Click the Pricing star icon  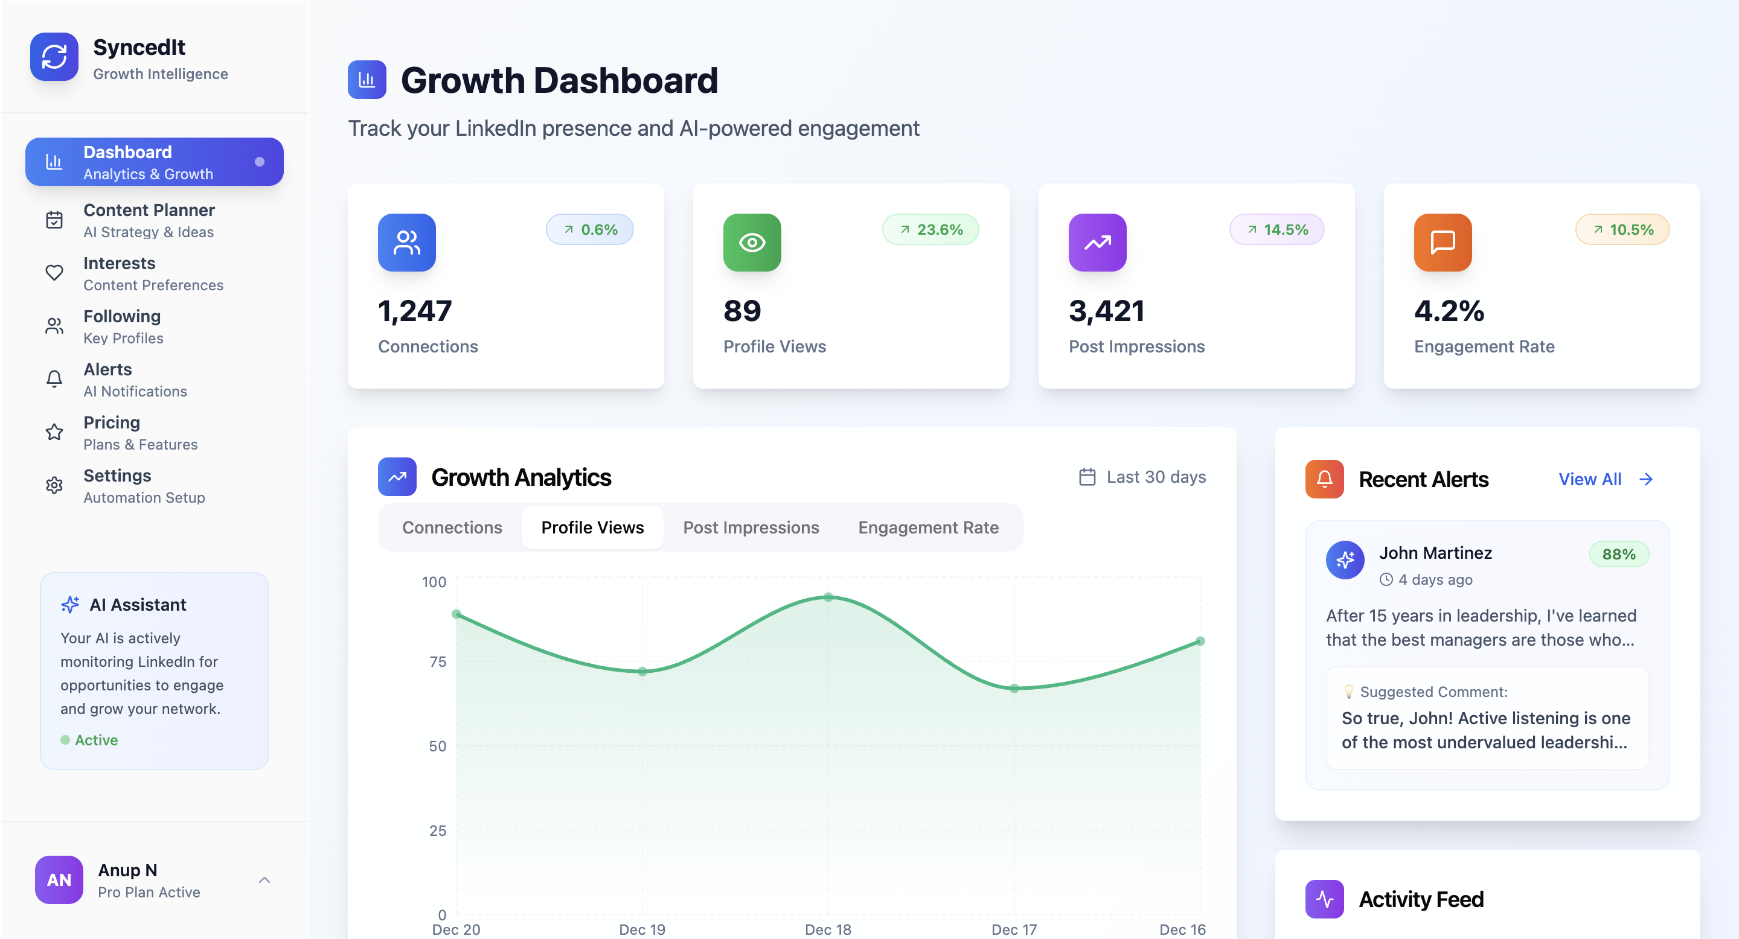(x=54, y=433)
